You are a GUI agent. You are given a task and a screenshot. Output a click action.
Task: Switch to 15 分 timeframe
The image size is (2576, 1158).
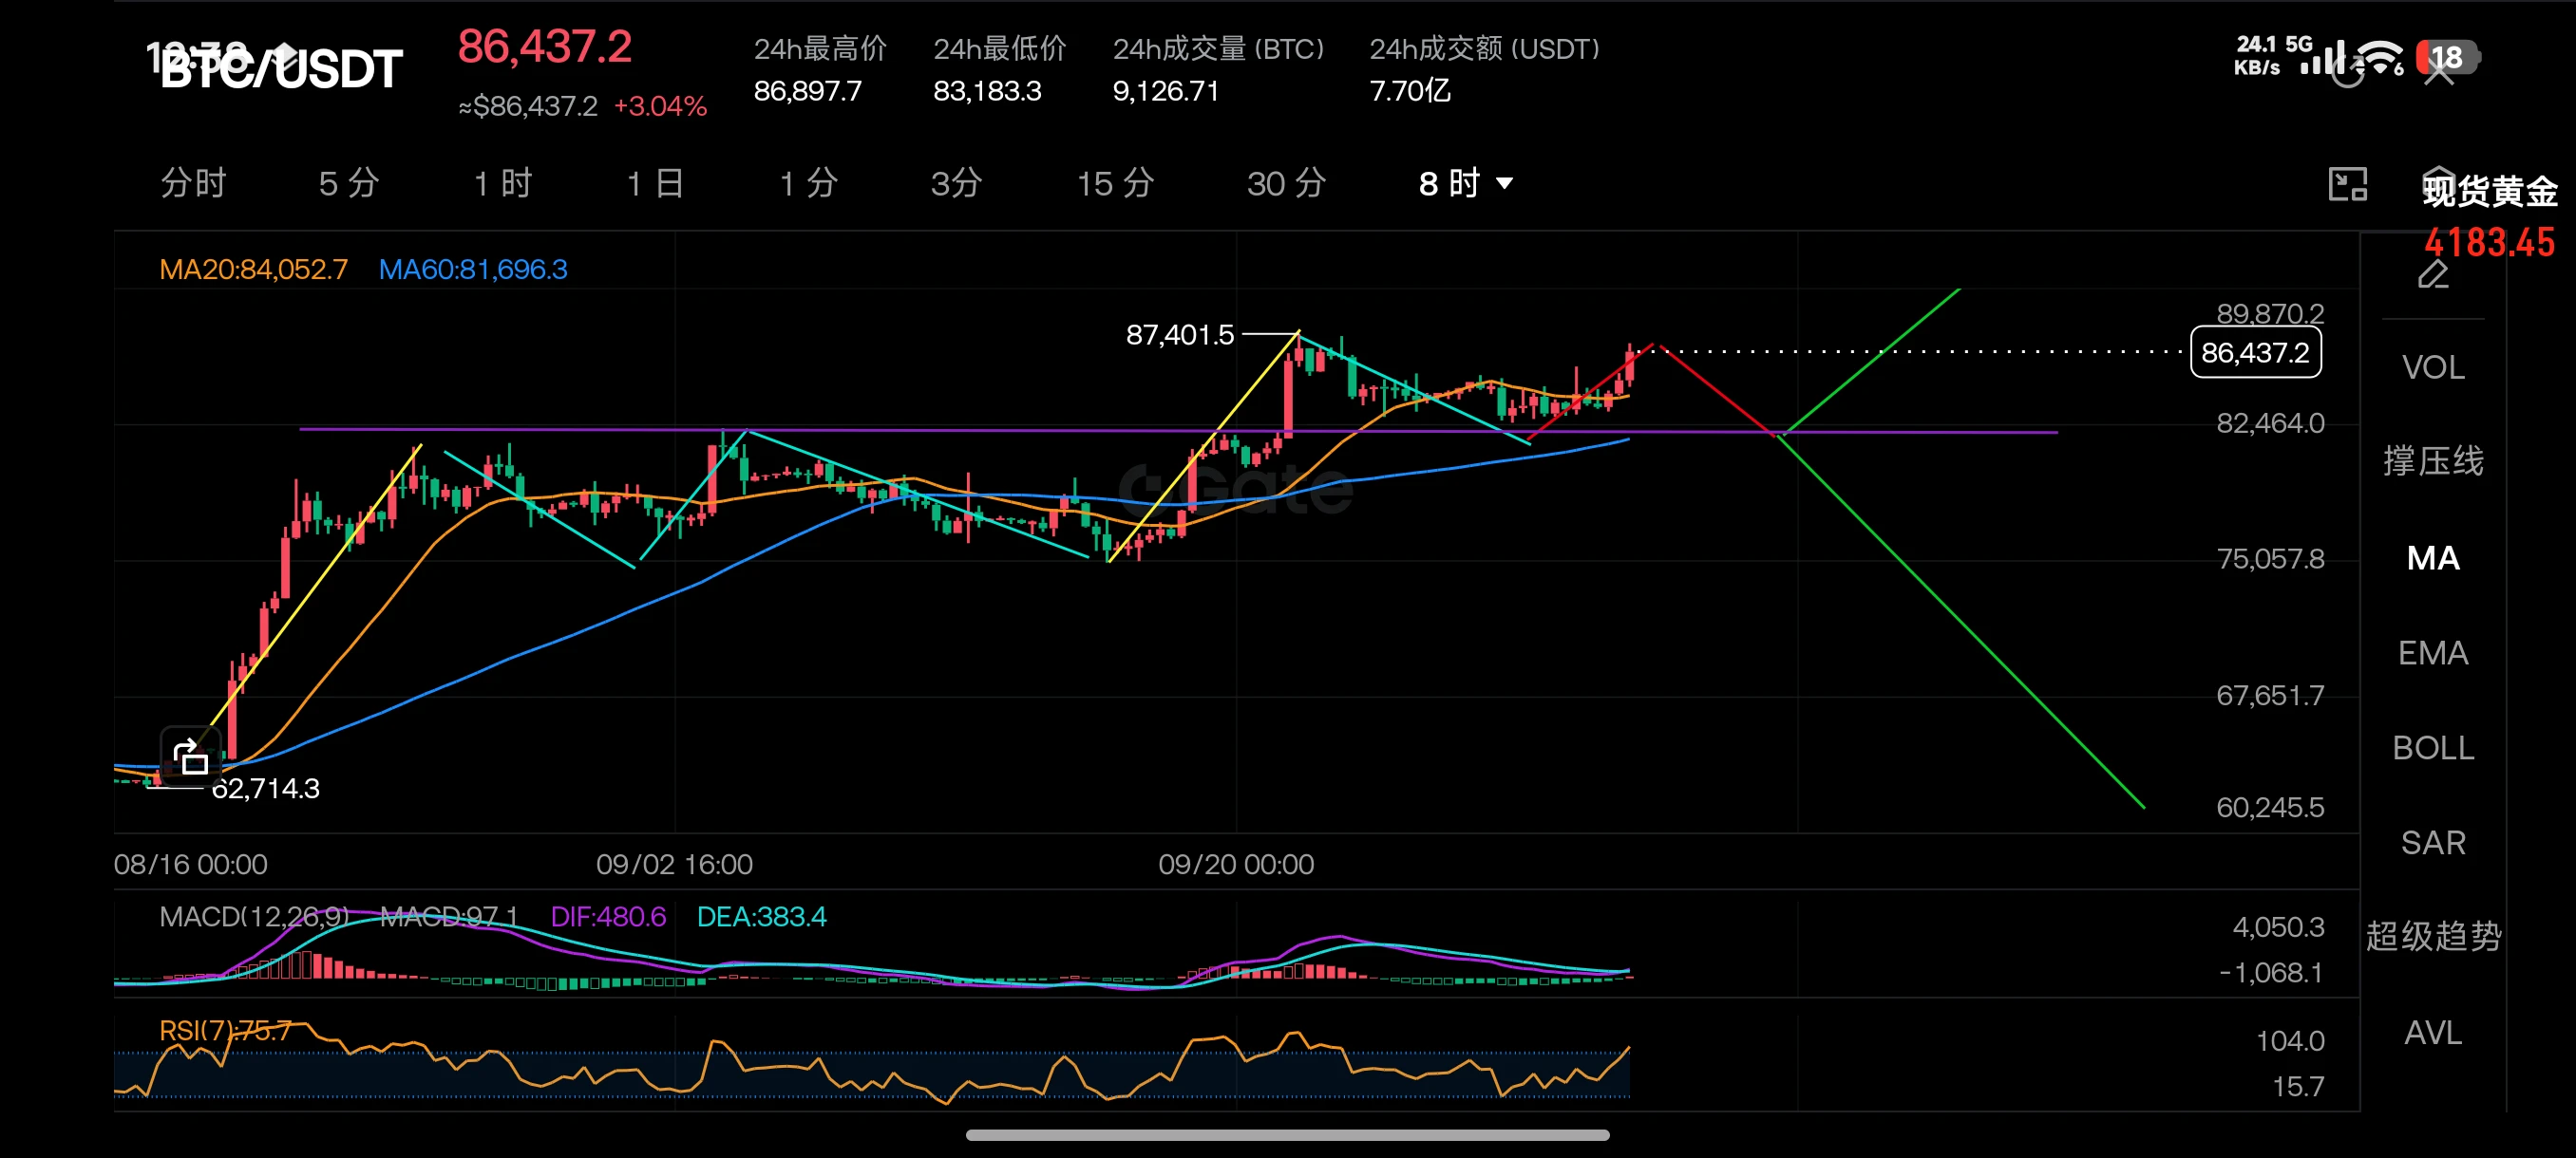[x=1115, y=184]
